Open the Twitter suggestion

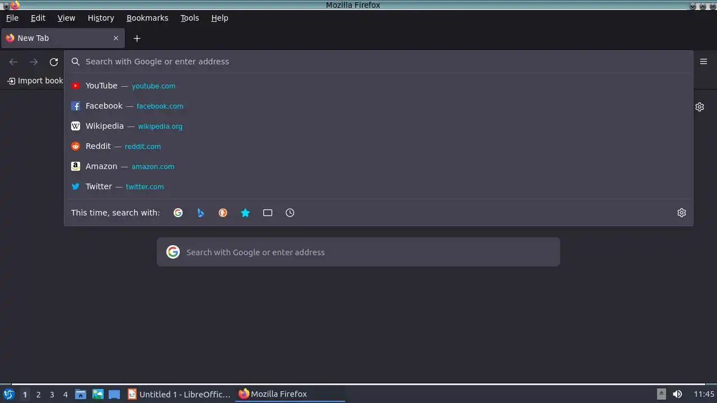point(379,186)
